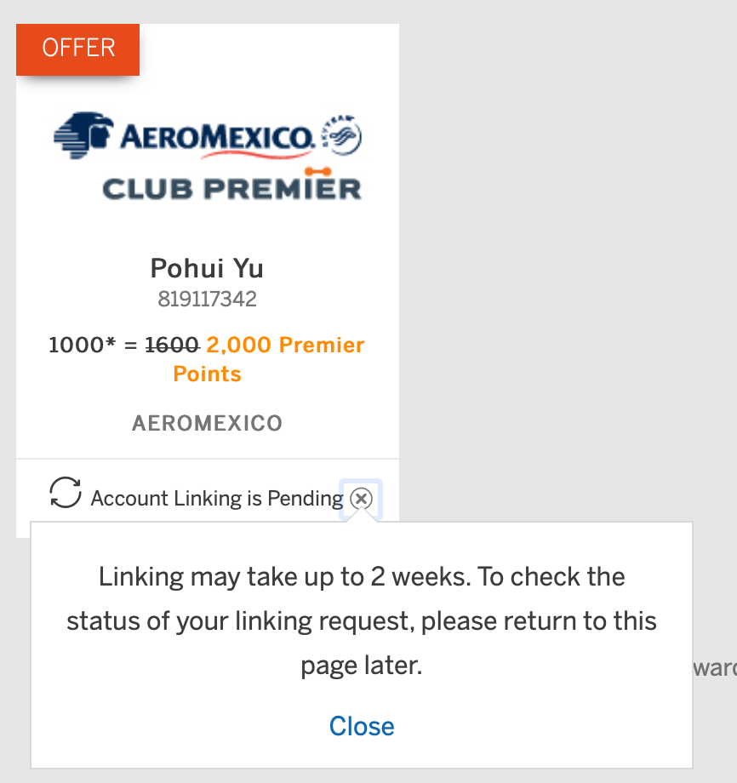
Task: Click the orange 2,000 Premier text
Action: [x=285, y=346]
